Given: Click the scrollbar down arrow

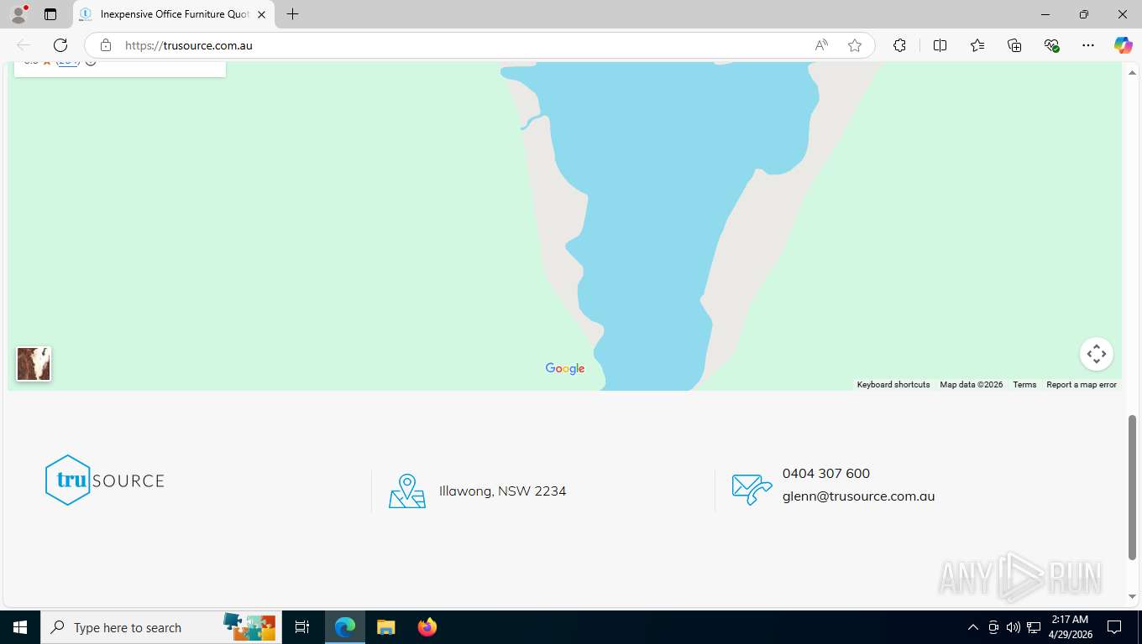Looking at the screenshot, I should [x=1132, y=597].
